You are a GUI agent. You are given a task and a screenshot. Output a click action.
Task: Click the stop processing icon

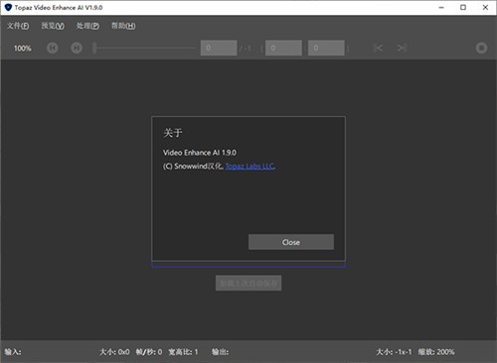(x=481, y=48)
